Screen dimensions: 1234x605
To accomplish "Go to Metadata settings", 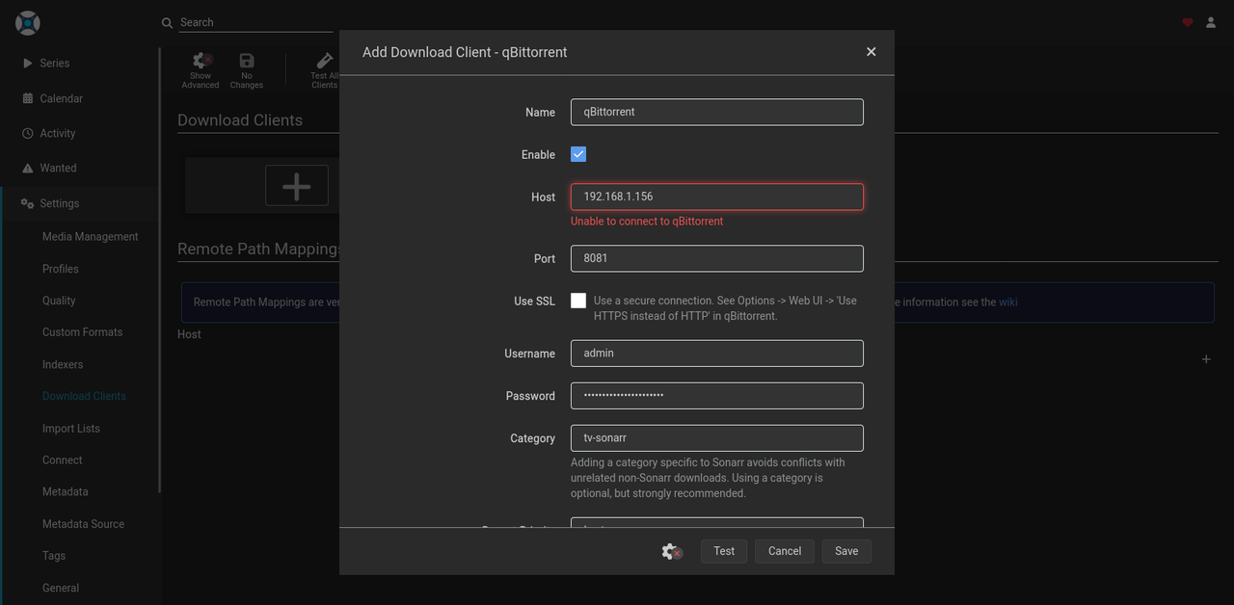I will 66,492.
